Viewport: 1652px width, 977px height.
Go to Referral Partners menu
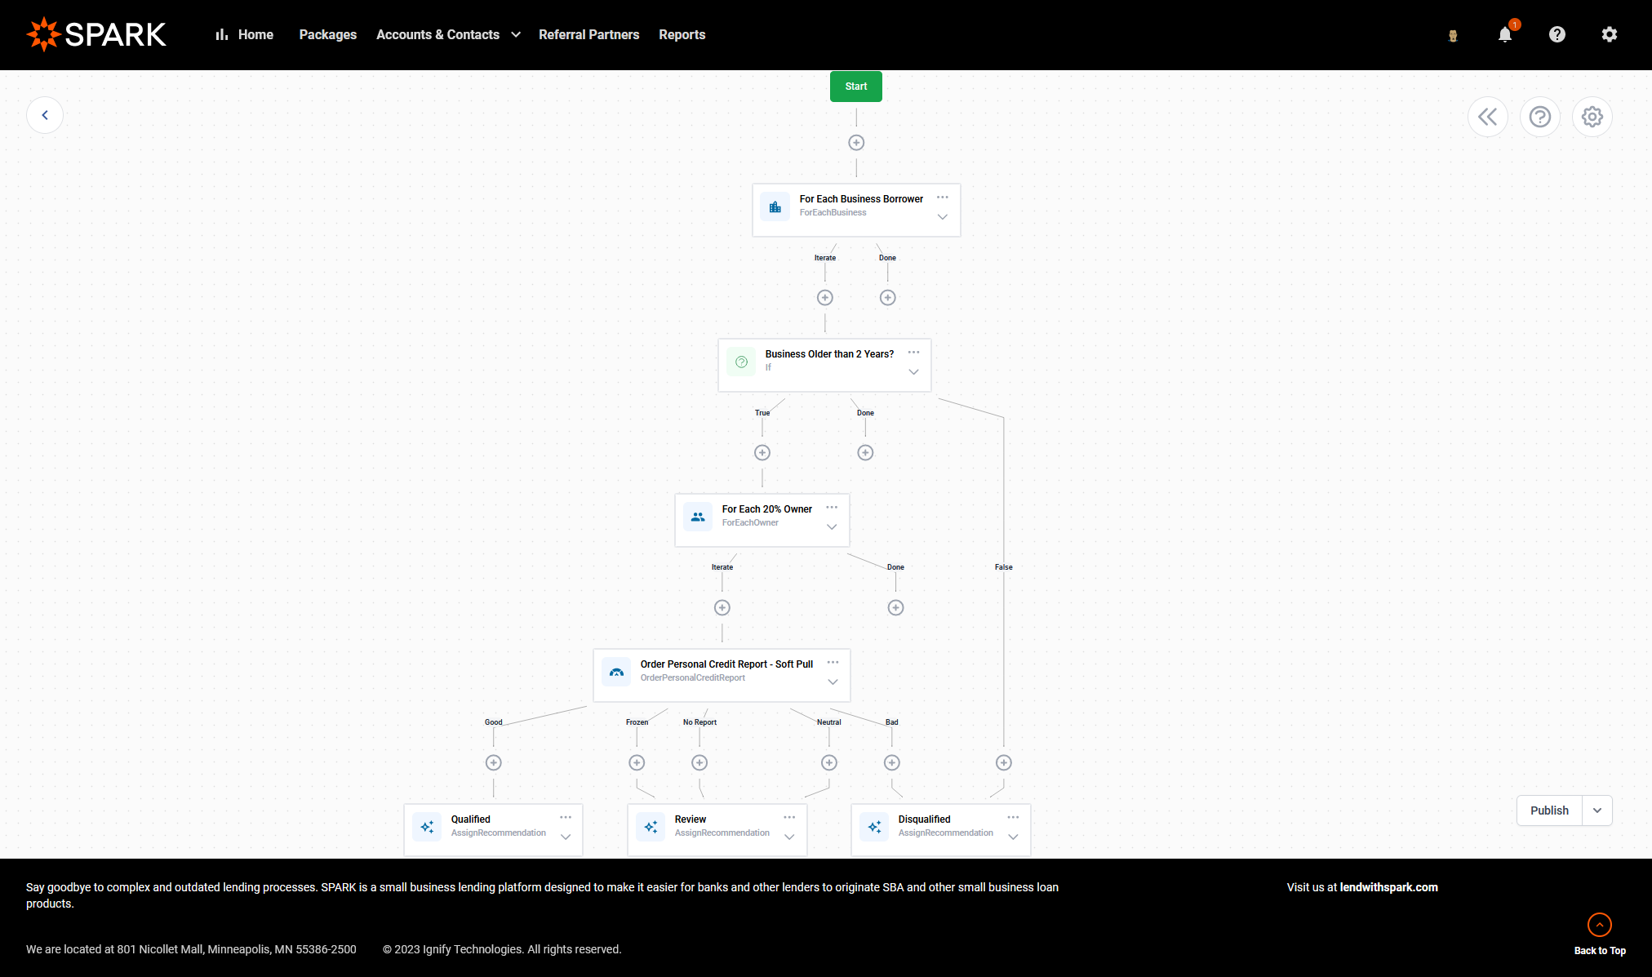point(588,34)
